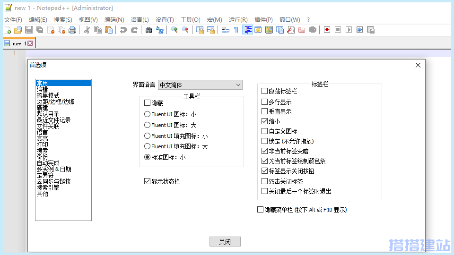Close the new 1 tab with red X
Image resolution: width=454 pixels, height=255 pixels.
click(30, 43)
